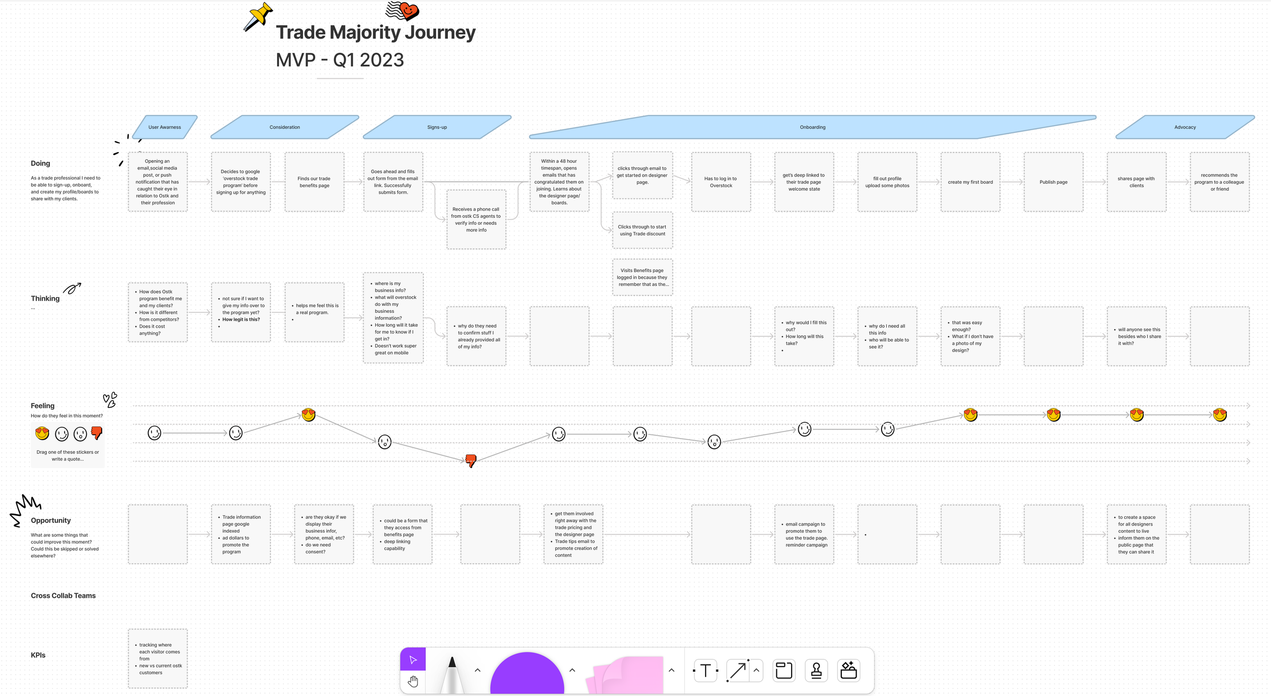This screenshot has width=1271, height=696.
Task: Click the Consideration phase header
Action: click(x=285, y=127)
